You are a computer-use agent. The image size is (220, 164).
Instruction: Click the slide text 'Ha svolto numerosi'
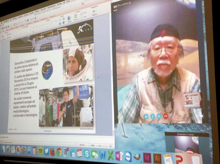23,98
